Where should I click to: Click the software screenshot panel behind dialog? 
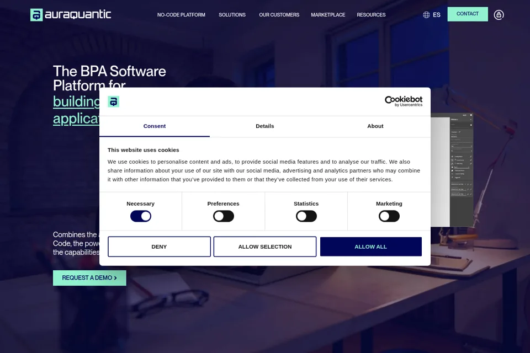pos(452,170)
